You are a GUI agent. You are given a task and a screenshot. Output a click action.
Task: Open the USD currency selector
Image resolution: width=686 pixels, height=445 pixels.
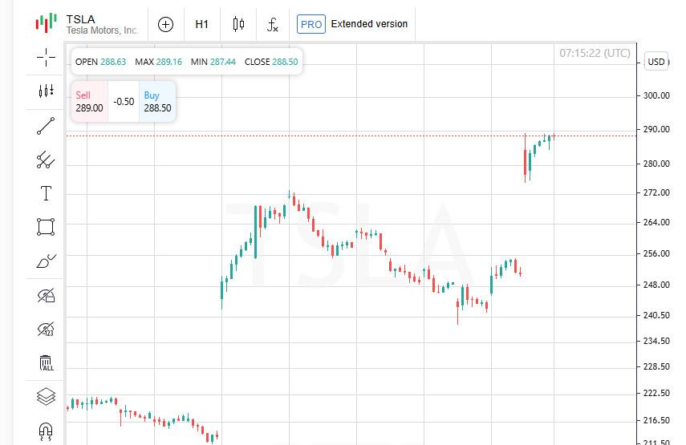pos(656,62)
